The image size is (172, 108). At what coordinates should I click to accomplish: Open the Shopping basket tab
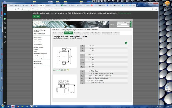[x=107, y=33]
